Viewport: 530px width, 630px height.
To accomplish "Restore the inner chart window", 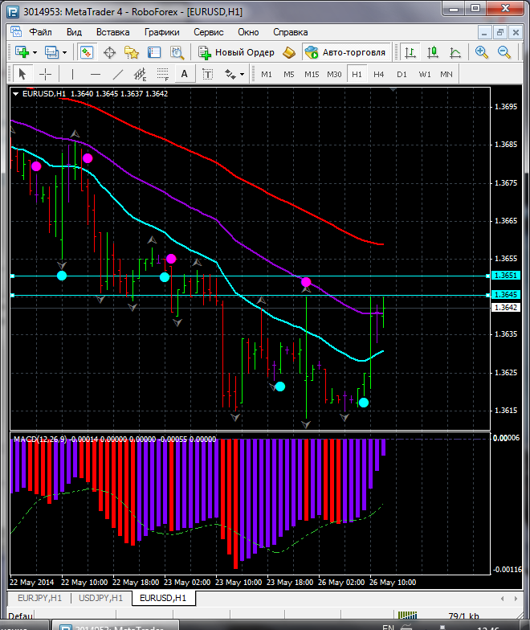I will coord(500,32).
